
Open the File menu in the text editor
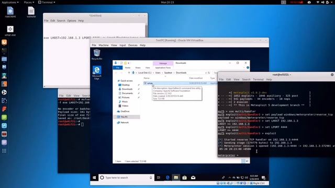click(46, 21)
